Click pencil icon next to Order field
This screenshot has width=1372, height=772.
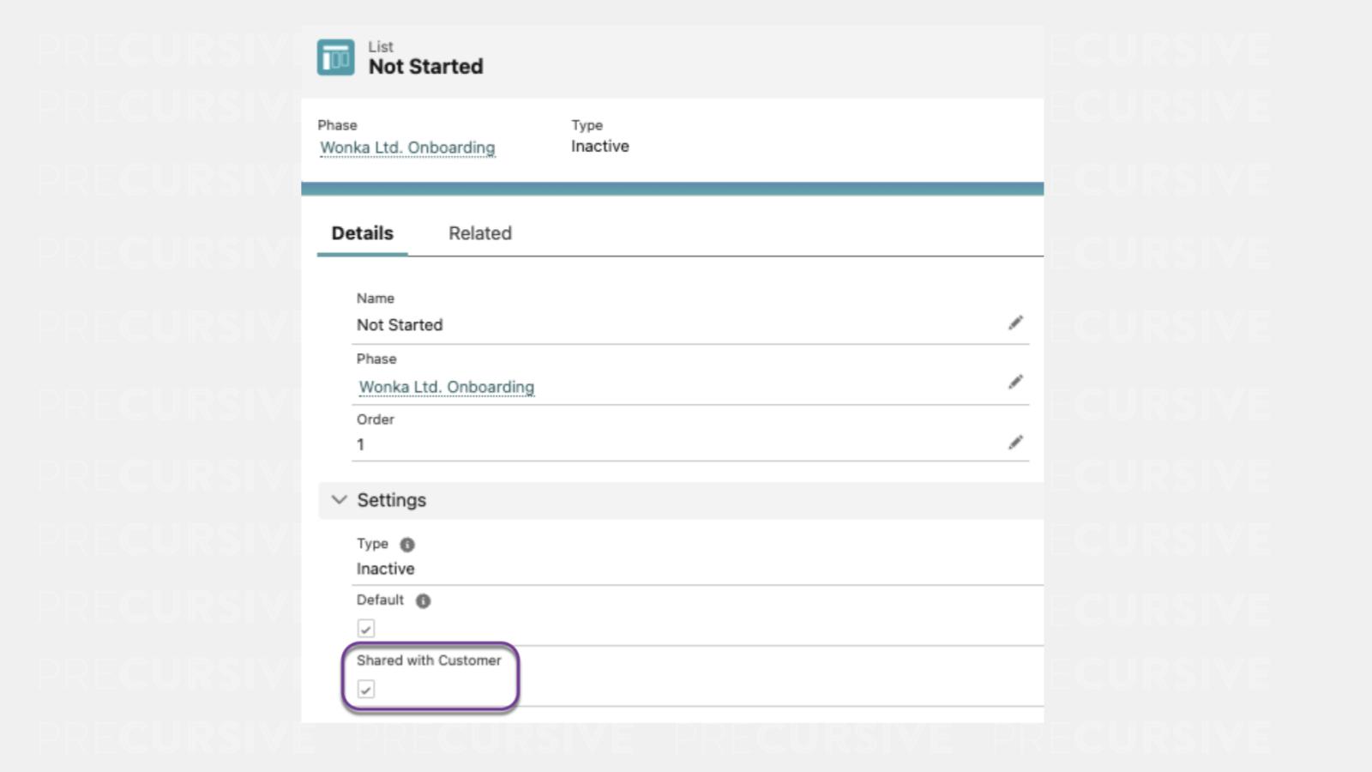pos(1015,443)
